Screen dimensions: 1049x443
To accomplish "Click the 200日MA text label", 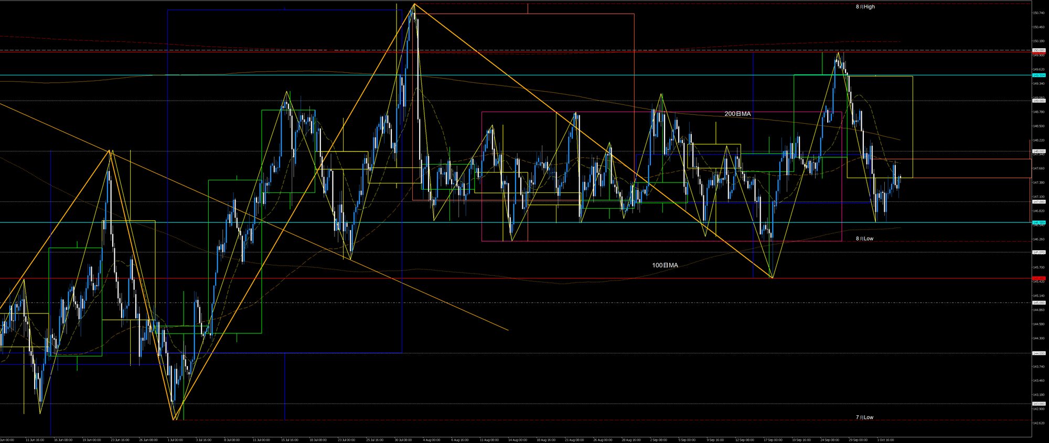I will coord(737,114).
